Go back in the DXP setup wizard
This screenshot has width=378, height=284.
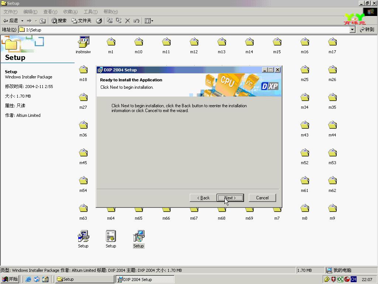[203, 198]
